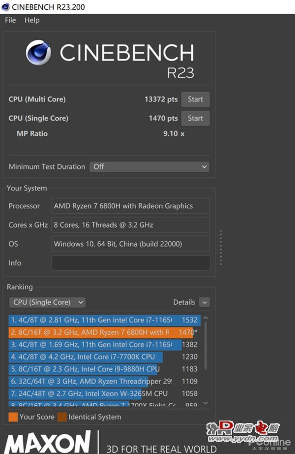Open the File menu
The height and width of the screenshot is (454, 295).
click(x=10, y=20)
